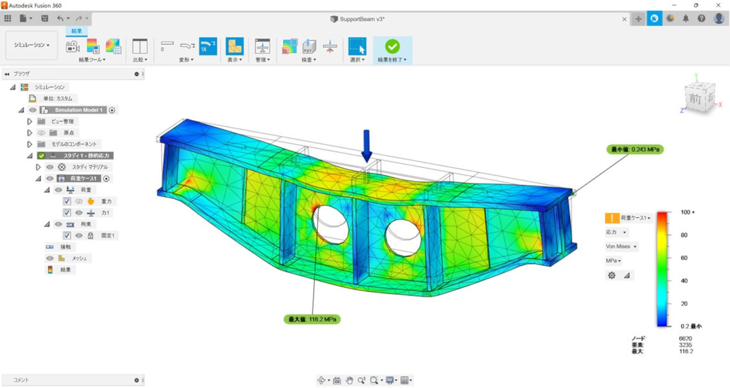Uncheck the 重力 gravity load checkbox
Viewport: 730px width, 388px height.
pyautogui.click(x=67, y=201)
